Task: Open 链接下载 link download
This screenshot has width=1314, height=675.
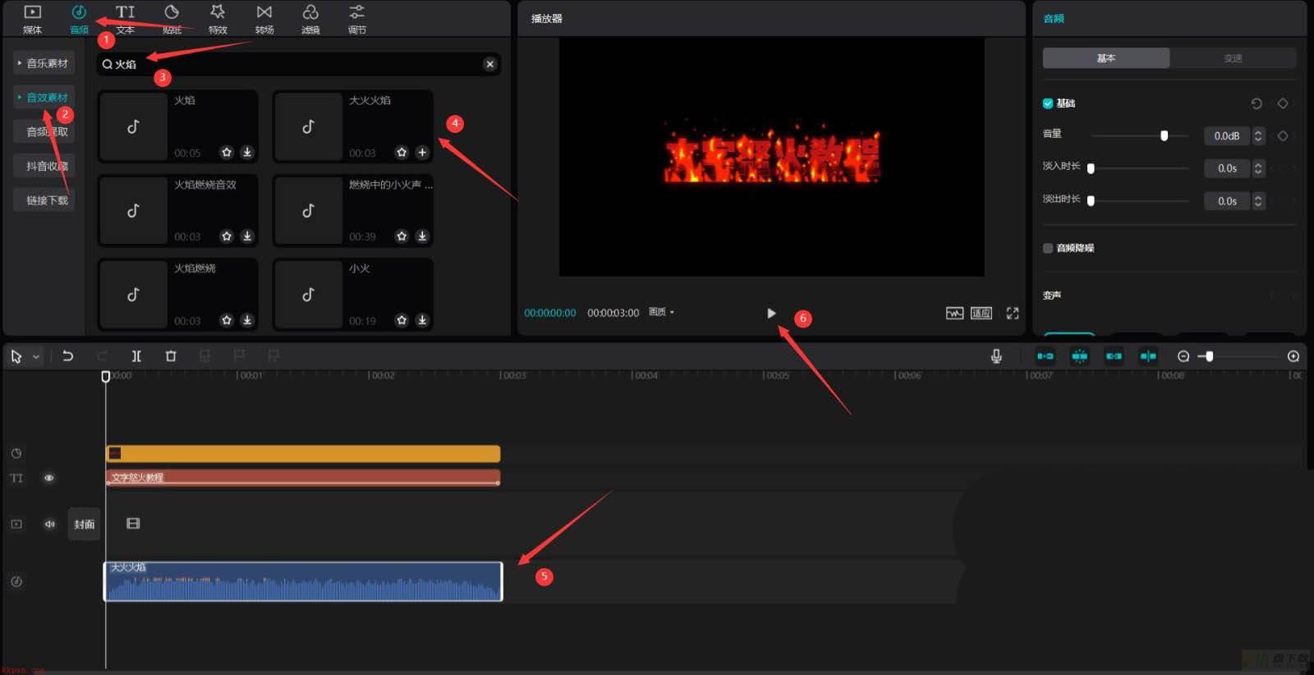Action: click(x=44, y=200)
